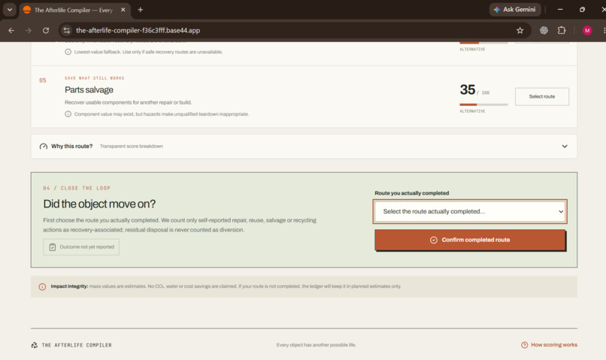This screenshot has height=360, width=606.
Task: Select The Afterlife Compiler browser tab
Action: click(x=74, y=10)
